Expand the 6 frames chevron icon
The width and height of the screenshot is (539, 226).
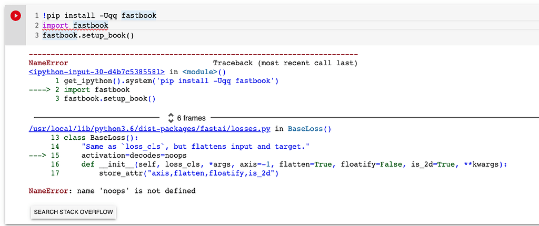[x=170, y=118]
